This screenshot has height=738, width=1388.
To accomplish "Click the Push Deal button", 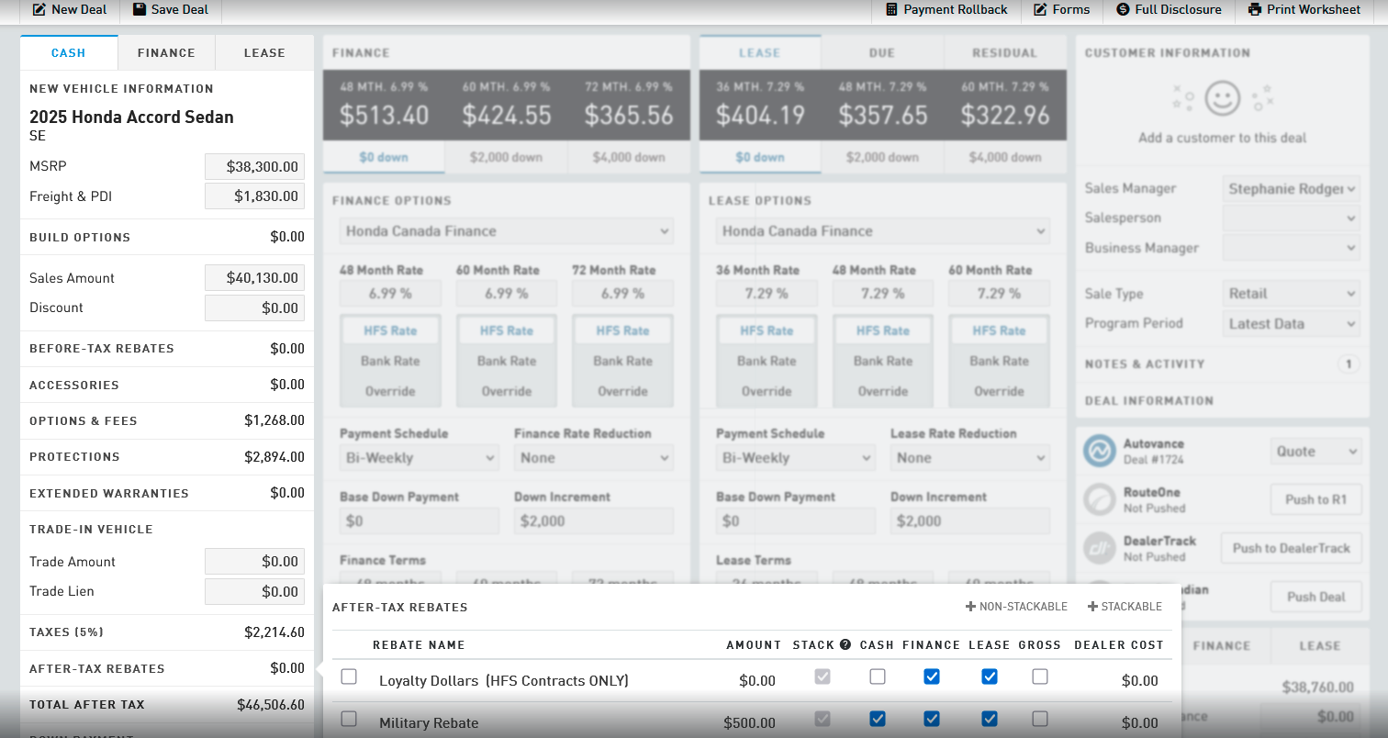I will pos(1316,597).
